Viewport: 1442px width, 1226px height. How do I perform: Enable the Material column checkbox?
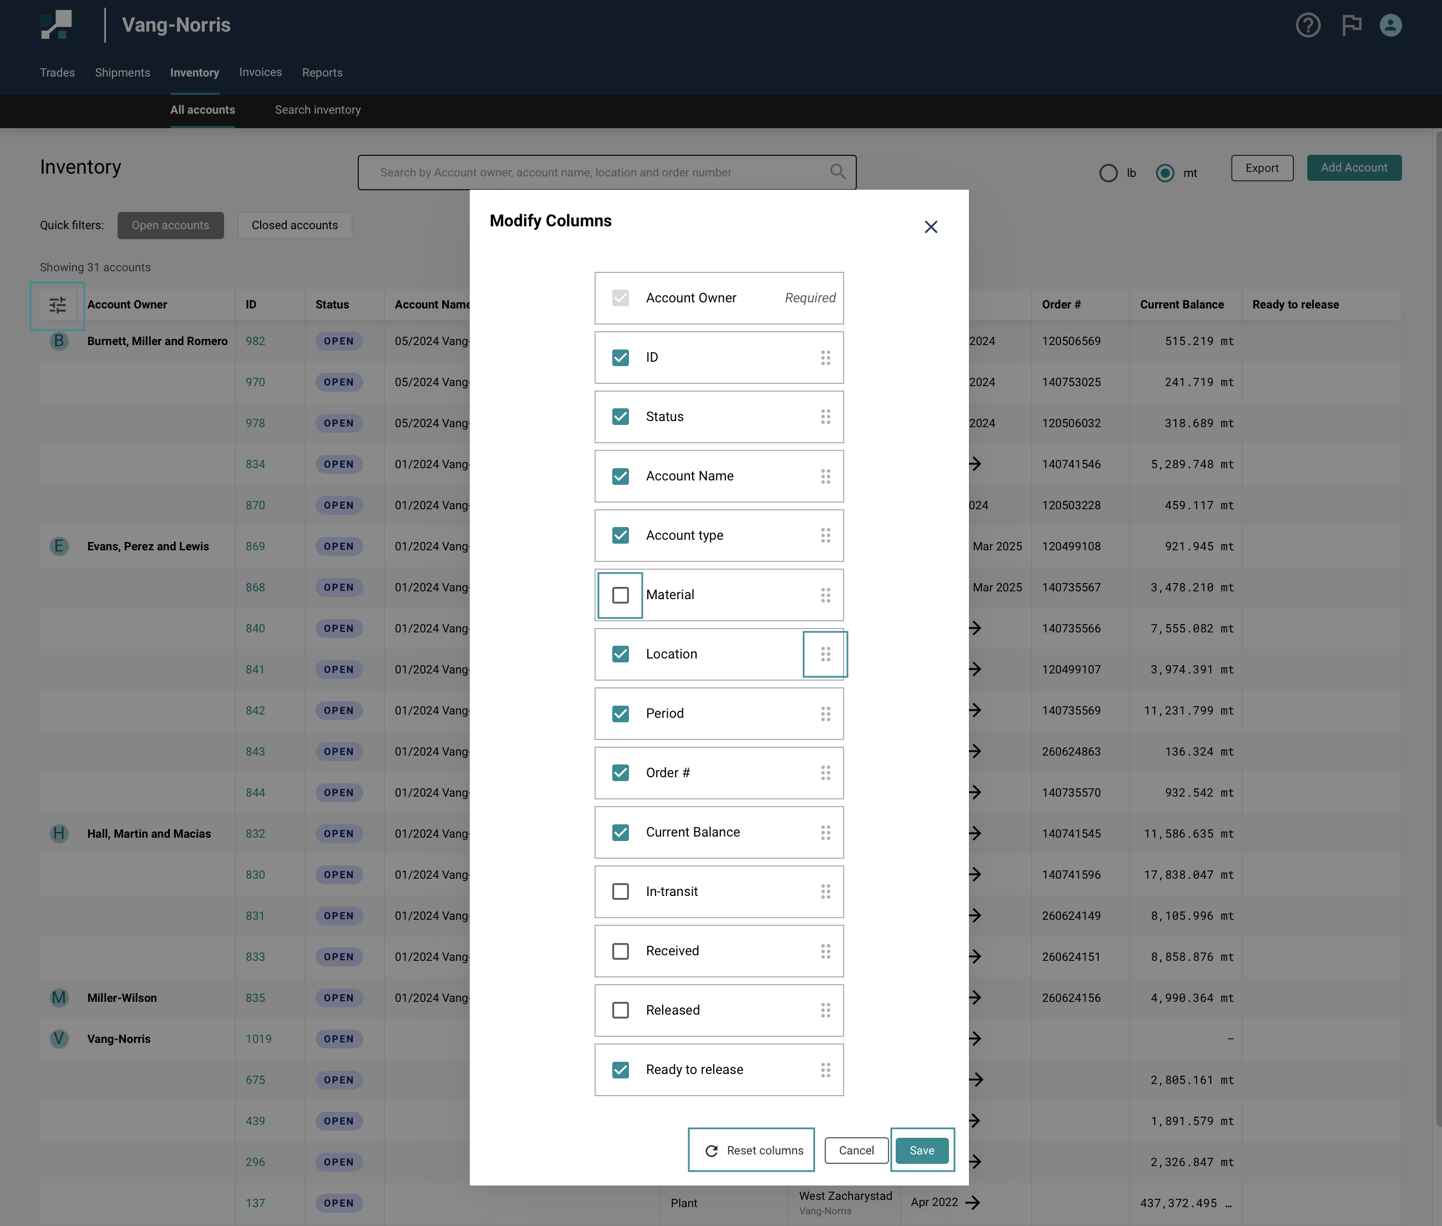pyautogui.click(x=620, y=595)
